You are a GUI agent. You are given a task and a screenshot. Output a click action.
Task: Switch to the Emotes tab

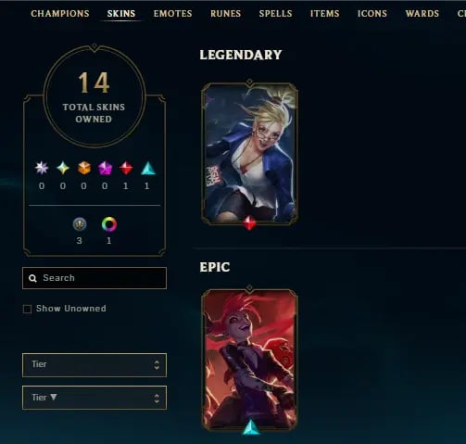[172, 14]
